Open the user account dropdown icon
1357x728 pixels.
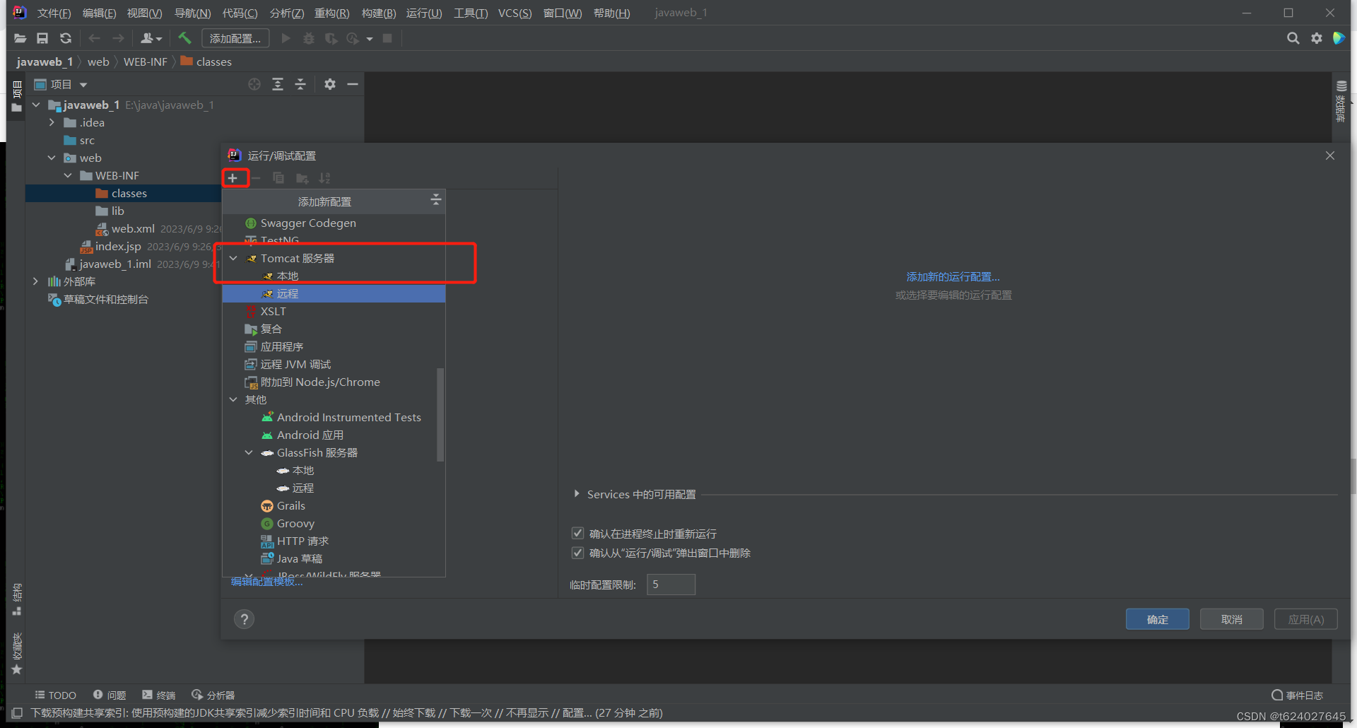point(151,38)
